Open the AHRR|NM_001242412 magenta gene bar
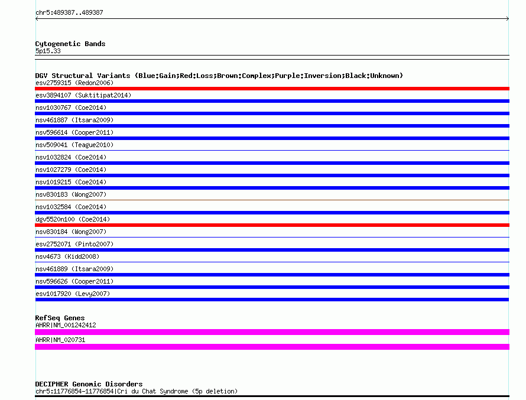The image size is (526, 400). pos(272,332)
